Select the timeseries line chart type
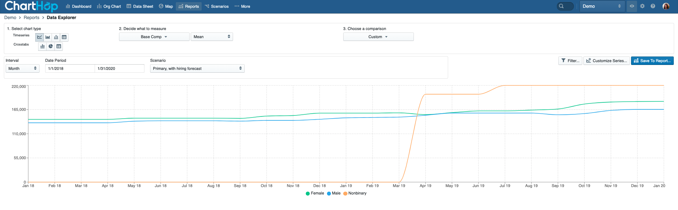 (x=40, y=37)
